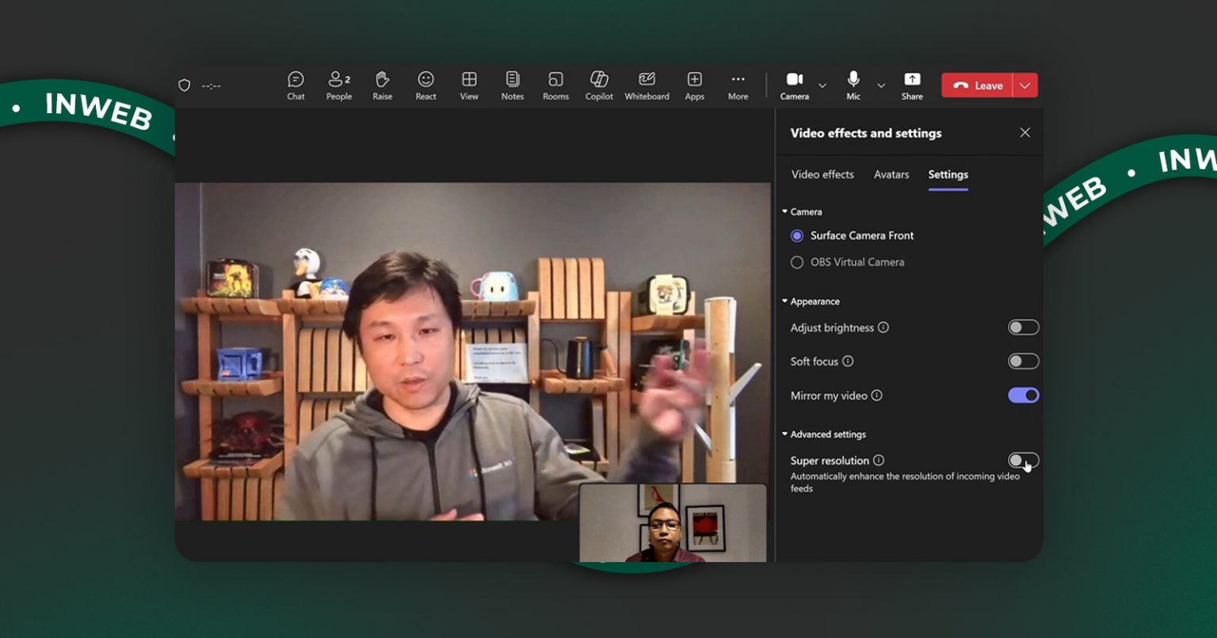
Task: Select the Settings tab
Action: click(x=948, y=175)
